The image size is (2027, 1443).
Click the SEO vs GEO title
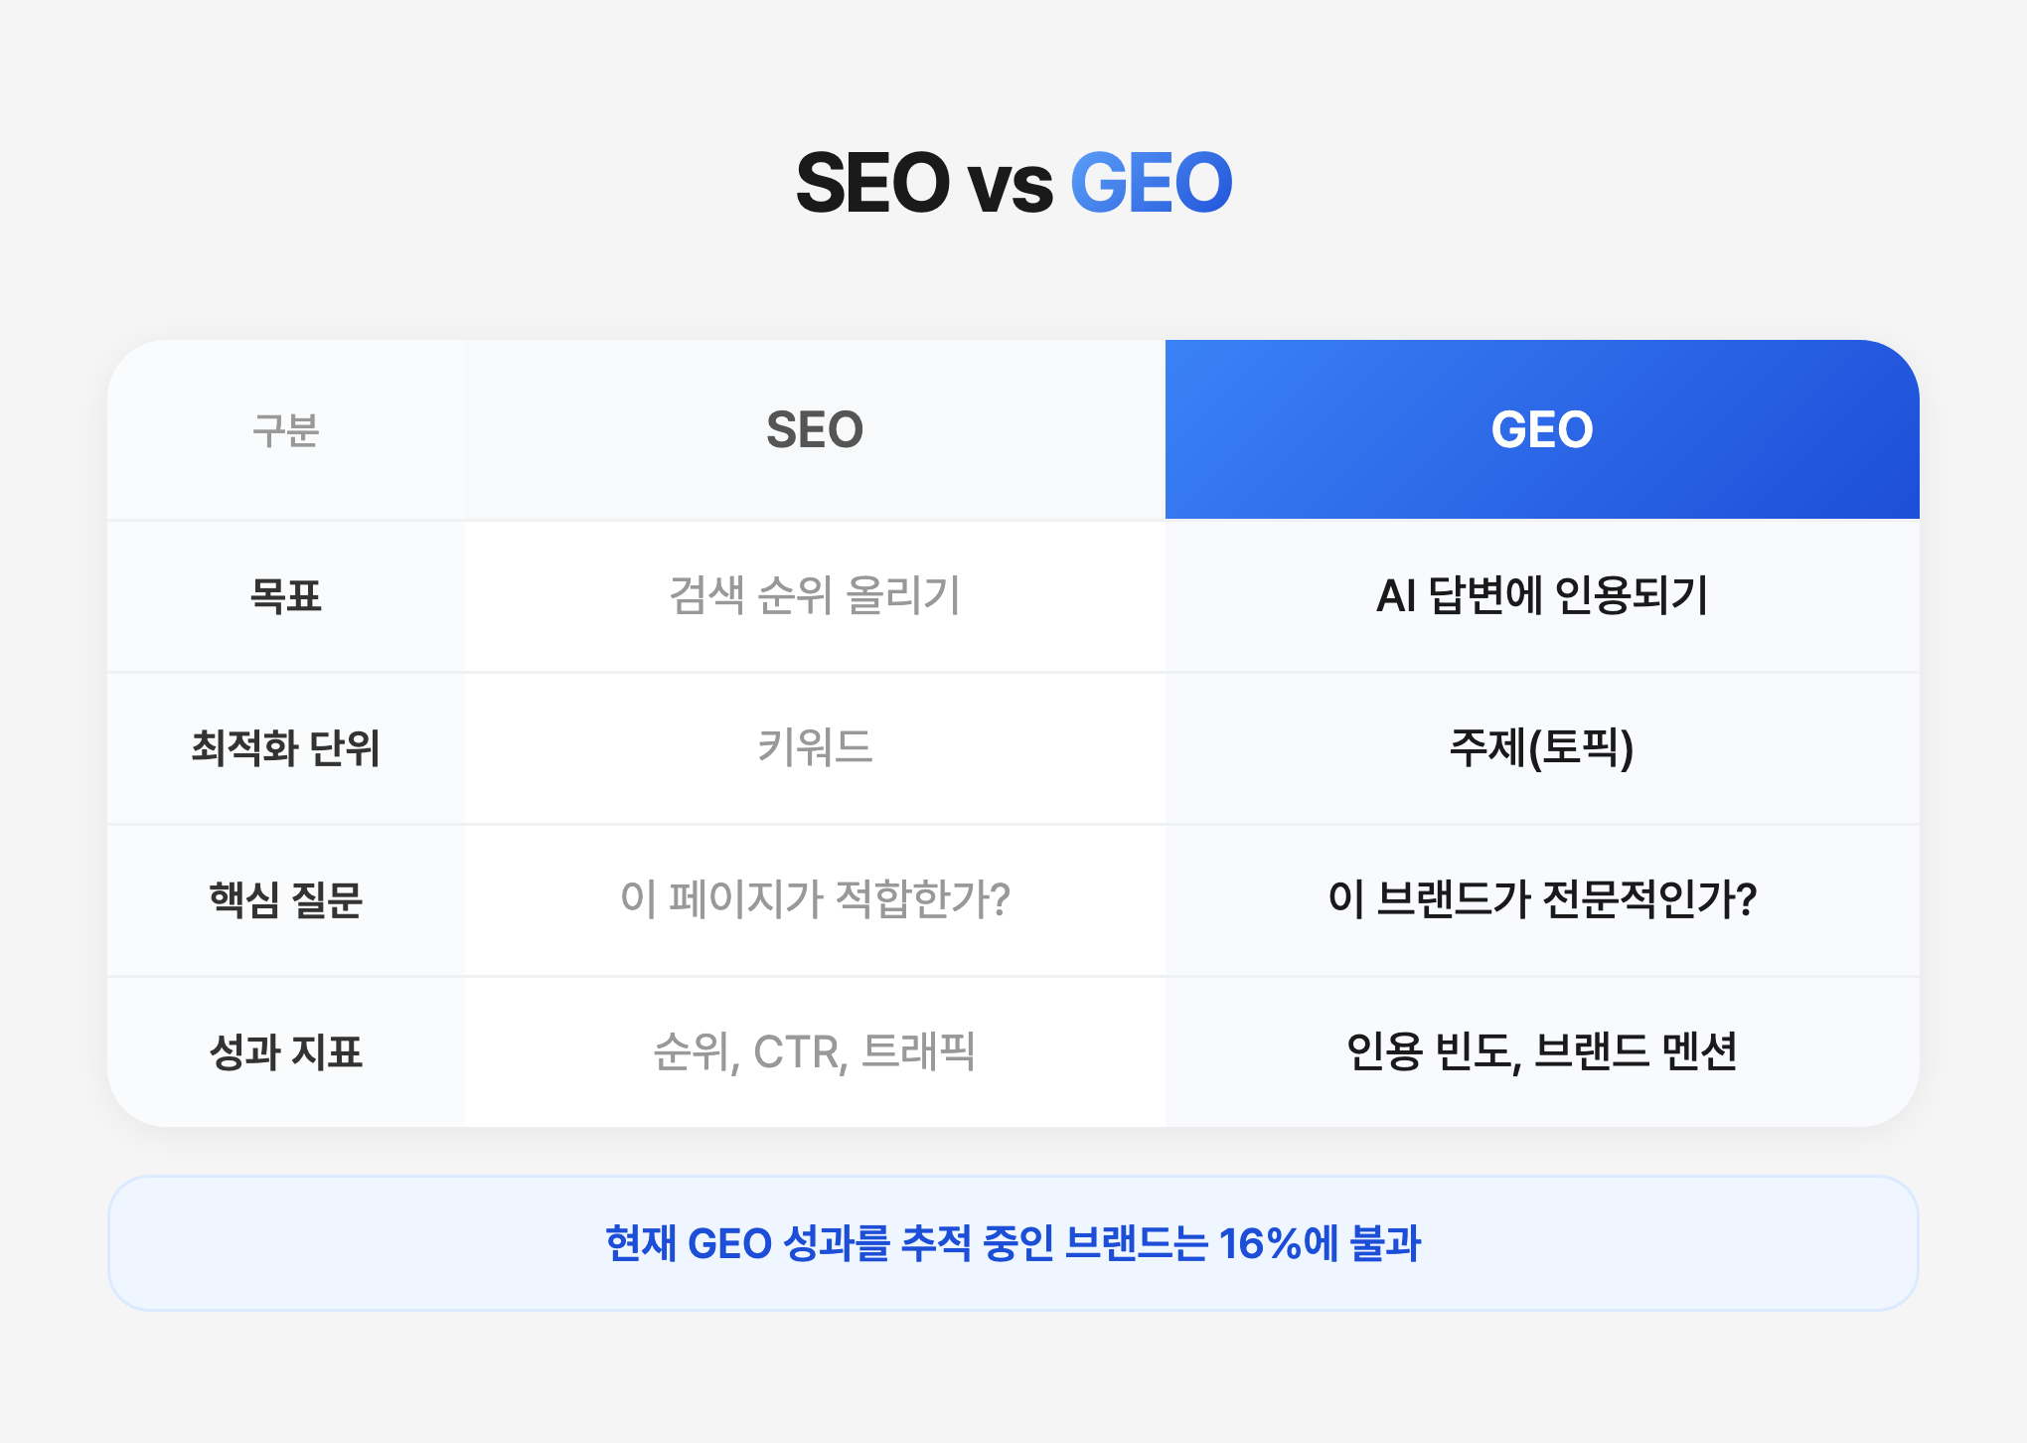(x=1013, y=183)
